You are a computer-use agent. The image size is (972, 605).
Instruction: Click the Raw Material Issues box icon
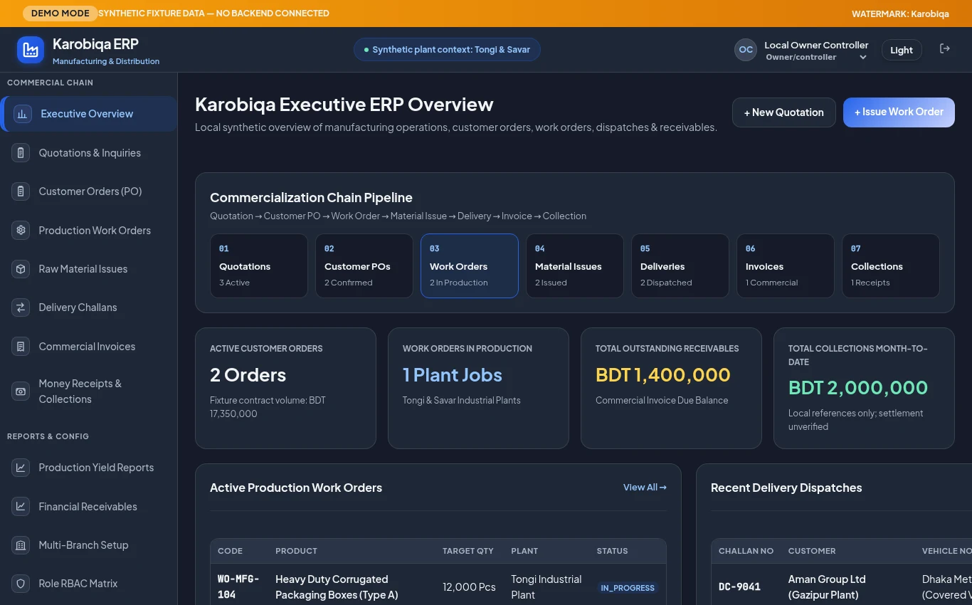point(21,269)
